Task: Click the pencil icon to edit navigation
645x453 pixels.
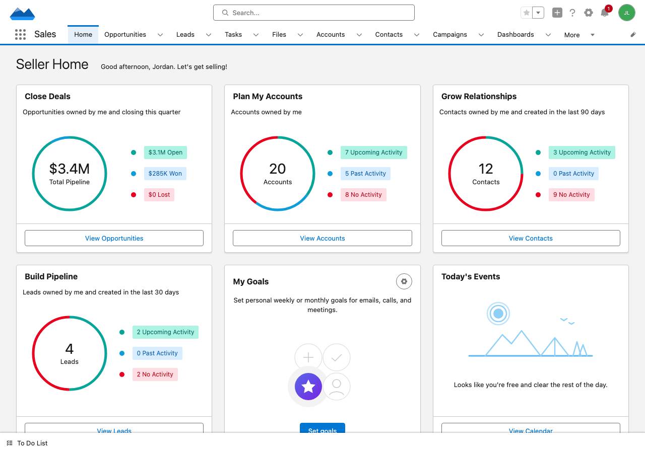Action: [633, 35]
